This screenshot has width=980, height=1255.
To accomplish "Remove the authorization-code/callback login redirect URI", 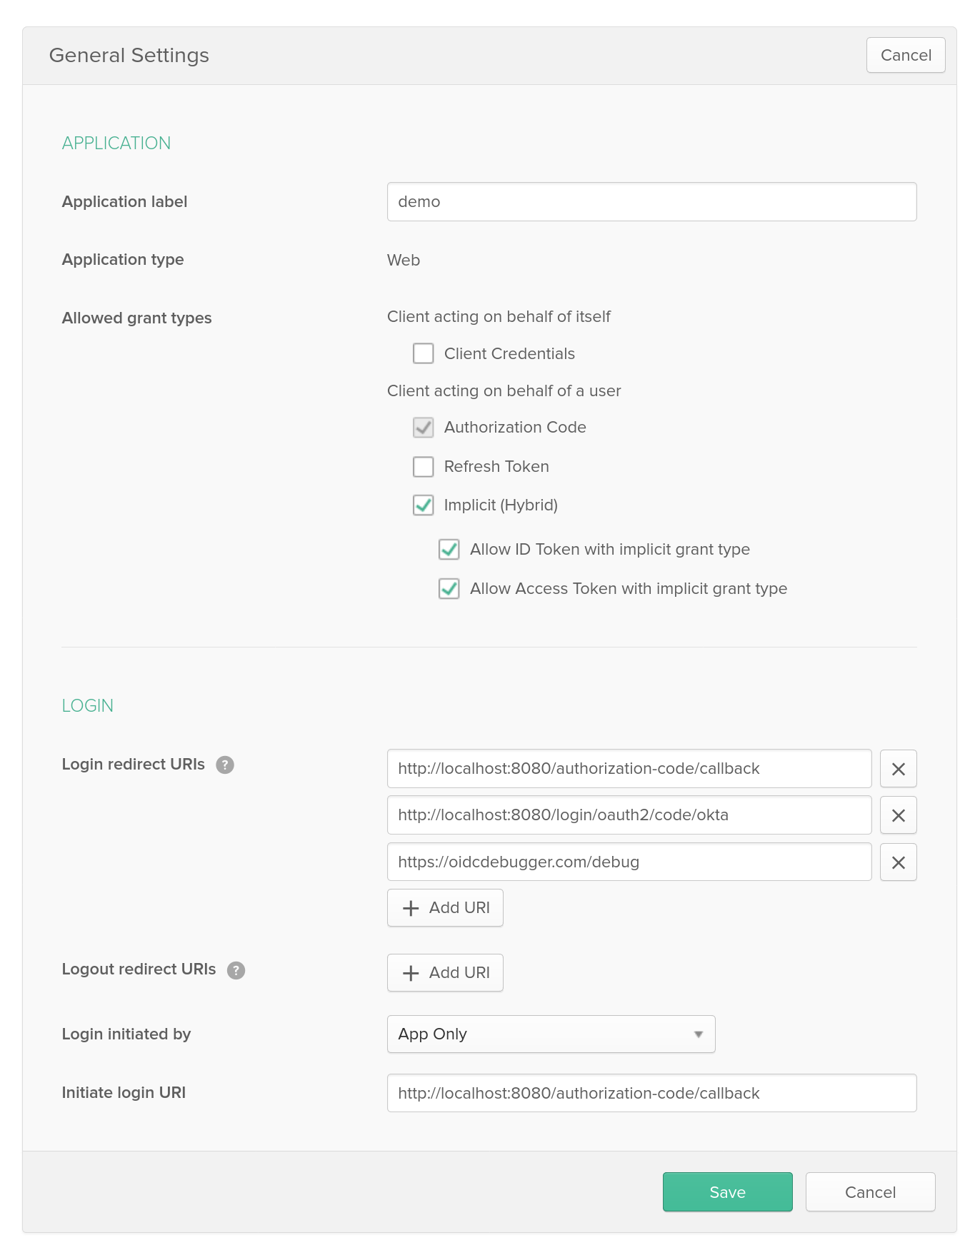I will (x=898, y=769).
